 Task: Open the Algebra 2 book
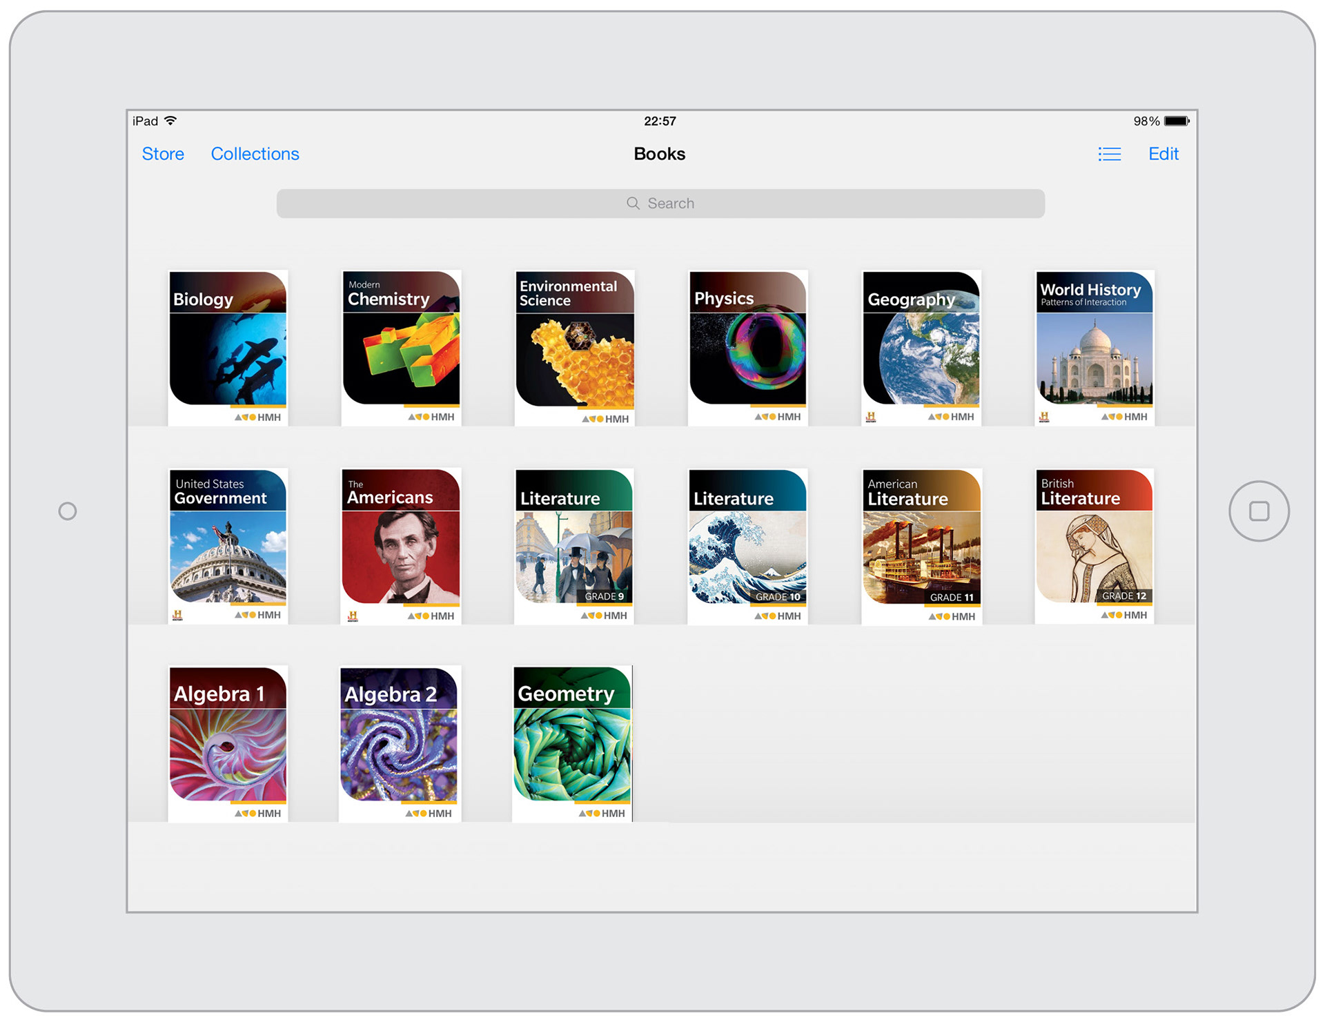click(400, 744)
